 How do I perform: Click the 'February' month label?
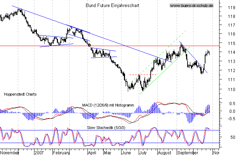point(61,153)
